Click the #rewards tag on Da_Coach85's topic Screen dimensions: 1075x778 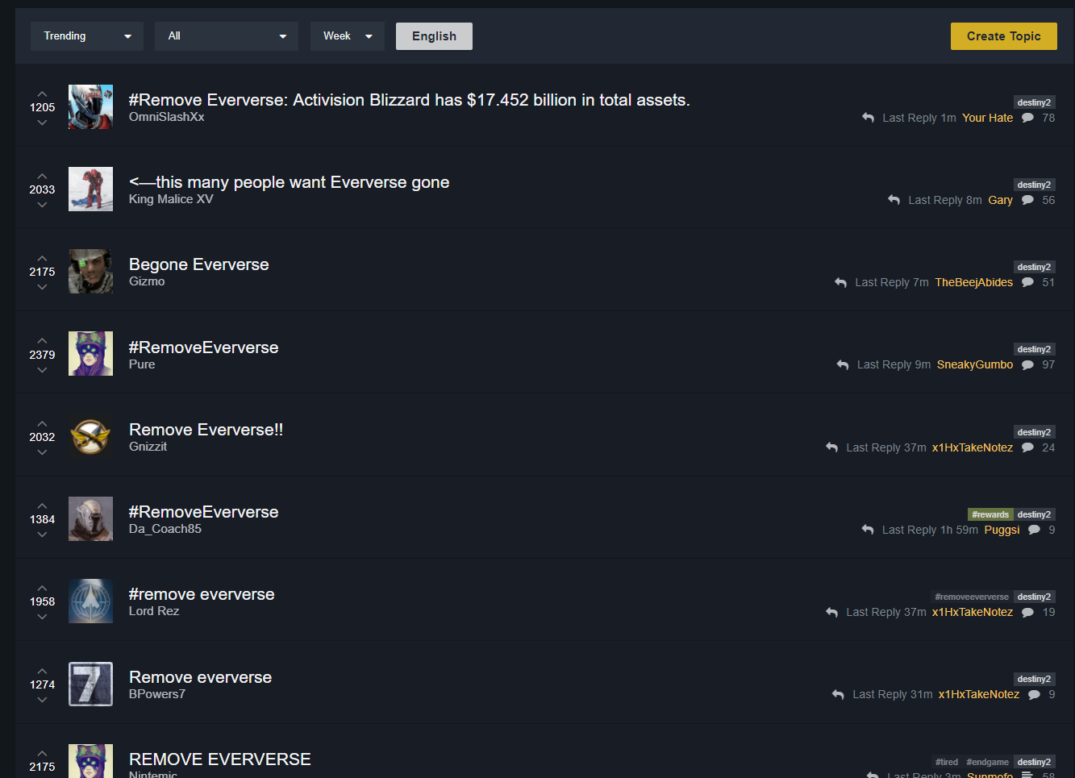click(990, 514)
